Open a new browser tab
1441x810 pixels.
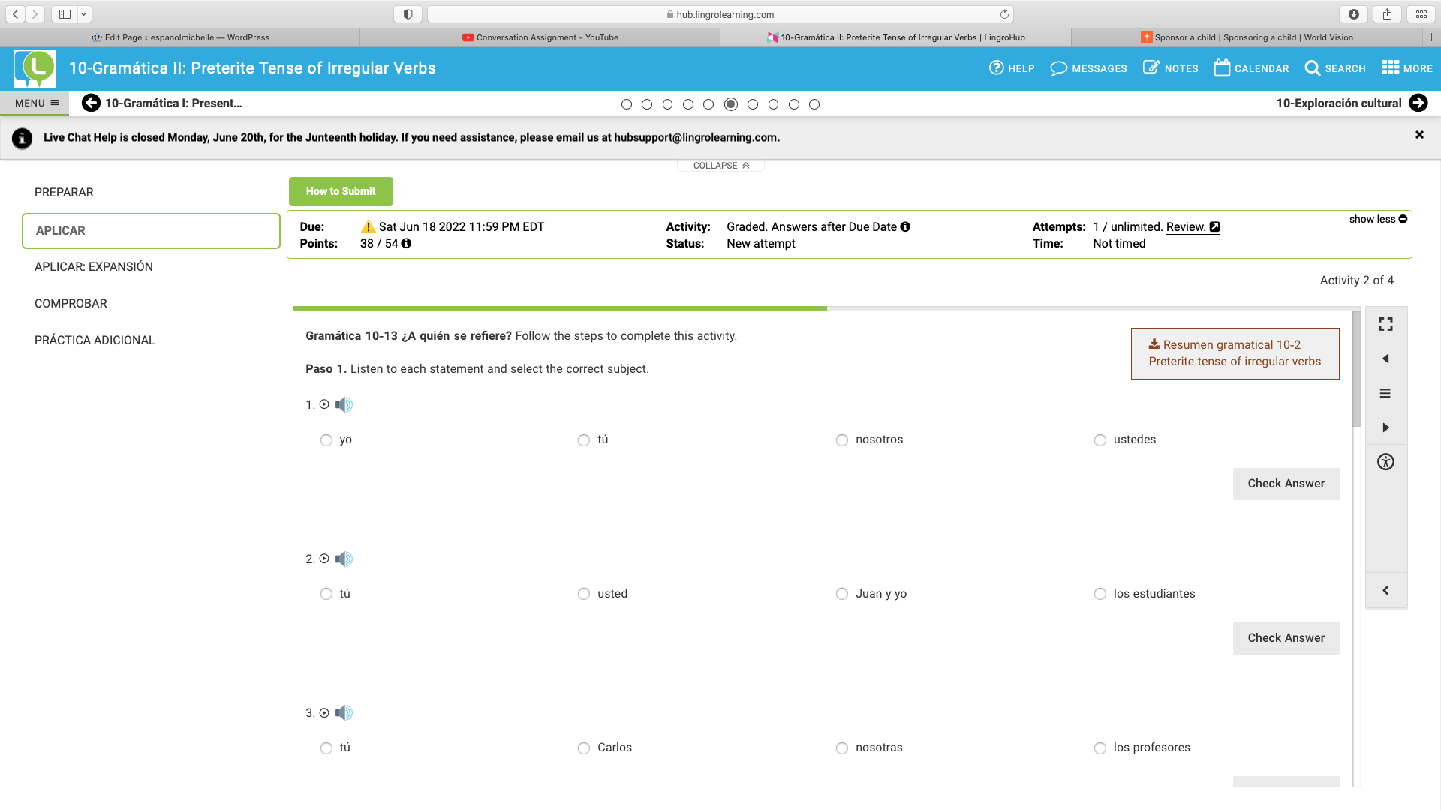tap(1431, 37)
